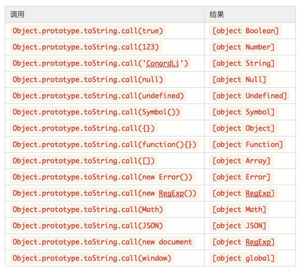This screenshot has width=301, height=271.
Task: Select the [object Object] result cell
Action: point(243,128)
